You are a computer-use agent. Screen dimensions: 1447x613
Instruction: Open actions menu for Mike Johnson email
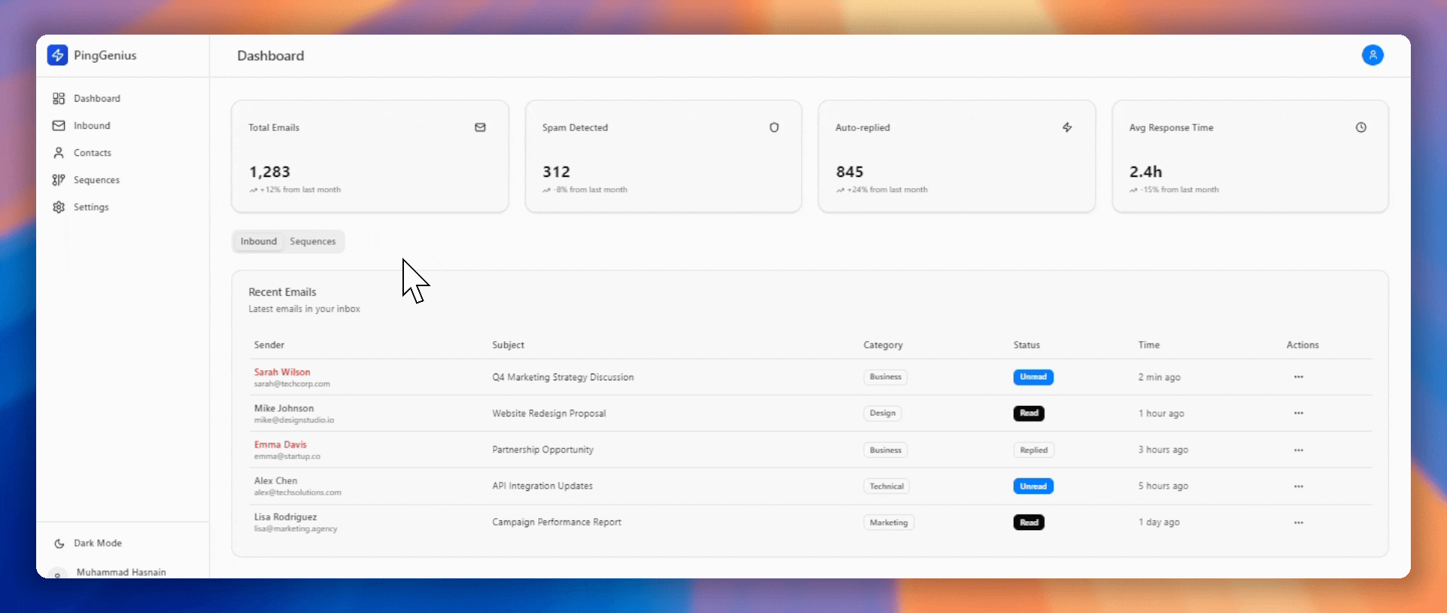1298,413
